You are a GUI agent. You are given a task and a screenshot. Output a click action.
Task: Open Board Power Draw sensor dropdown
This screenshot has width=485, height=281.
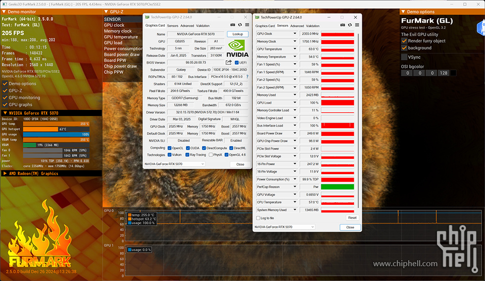coord(295,133)
